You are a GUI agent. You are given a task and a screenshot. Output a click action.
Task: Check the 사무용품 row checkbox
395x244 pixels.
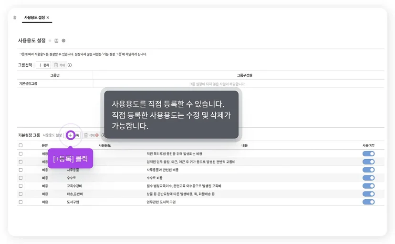pos(21,170)
